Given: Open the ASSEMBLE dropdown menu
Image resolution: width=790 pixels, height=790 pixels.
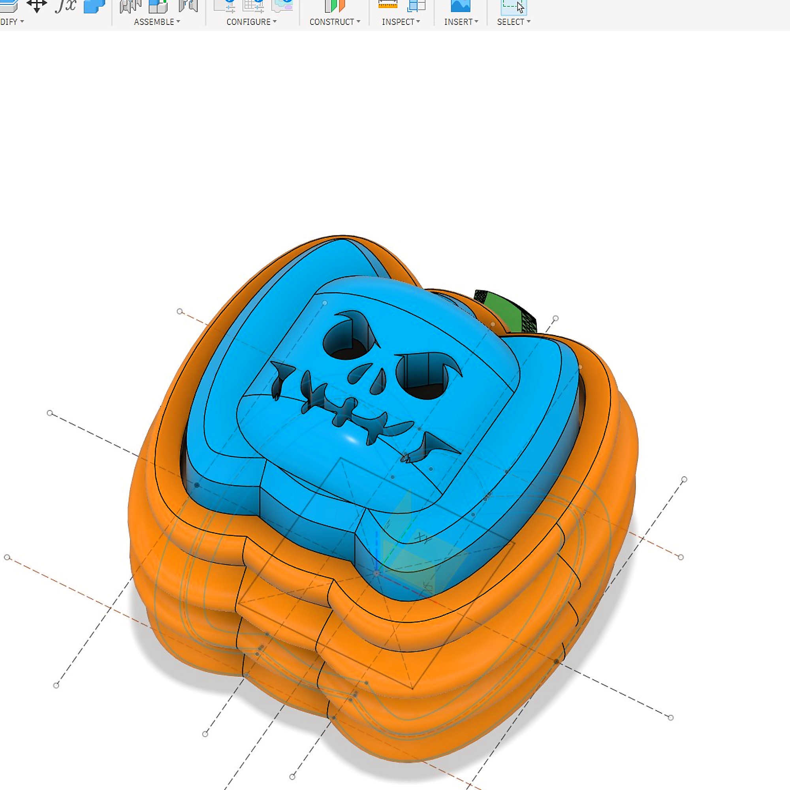Looking at the screenshot, I should point(157,22).
